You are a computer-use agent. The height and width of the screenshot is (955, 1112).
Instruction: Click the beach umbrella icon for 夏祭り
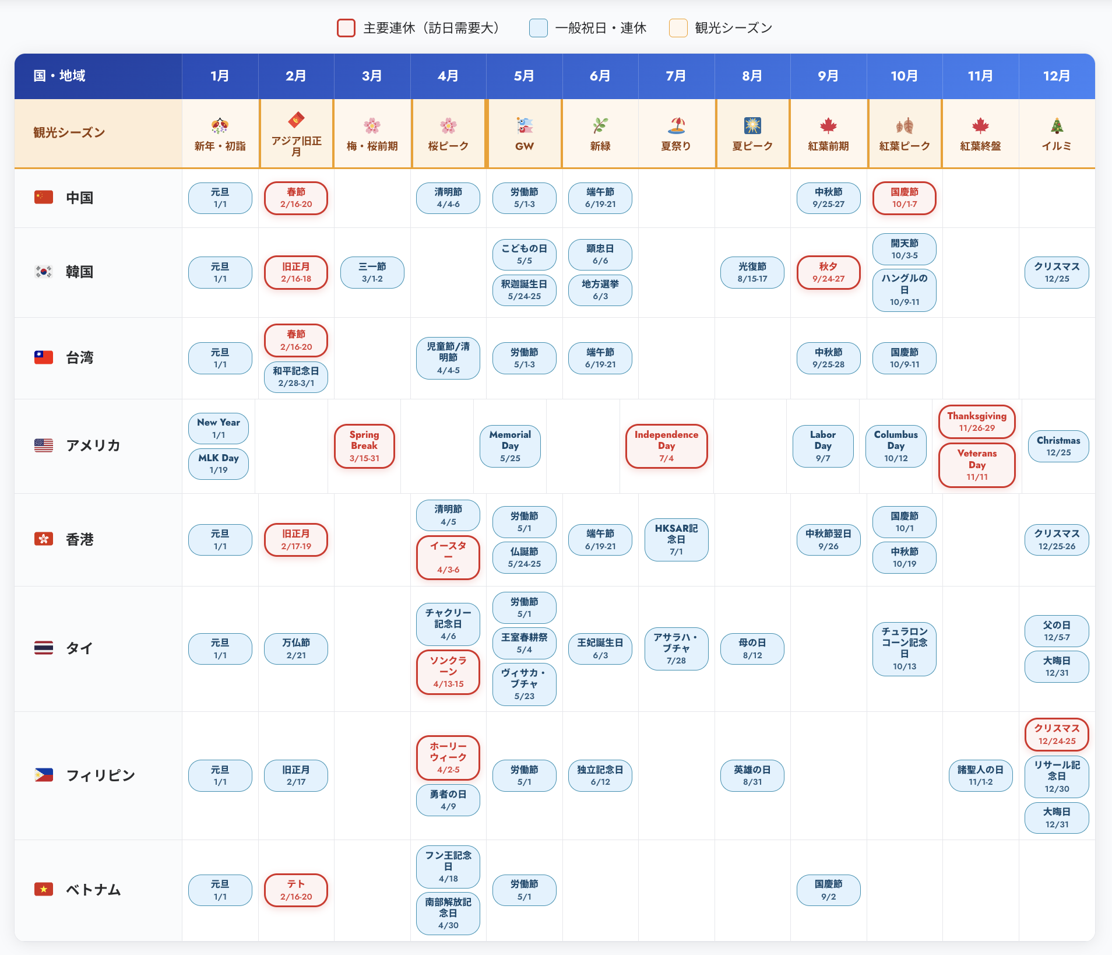[x=676, y=125]
